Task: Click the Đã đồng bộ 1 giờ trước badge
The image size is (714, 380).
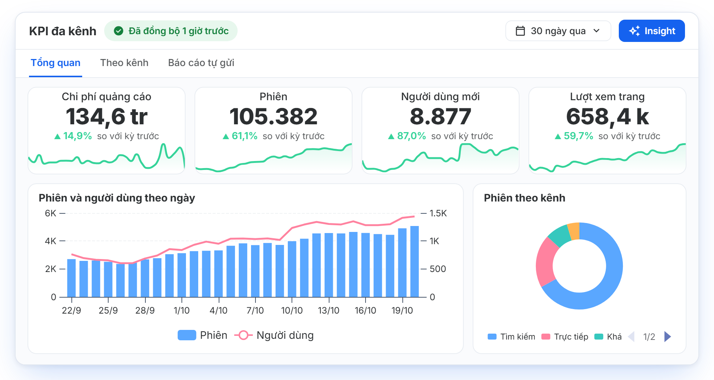Action: pyautogui.click(x=171, y=31)
